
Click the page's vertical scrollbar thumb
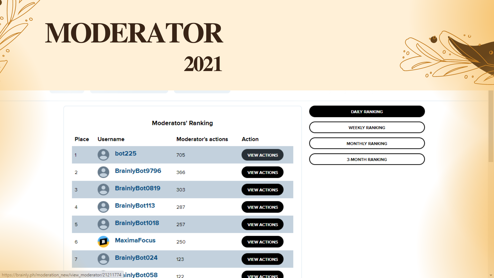pyautogui.click(x=491, y=126)
